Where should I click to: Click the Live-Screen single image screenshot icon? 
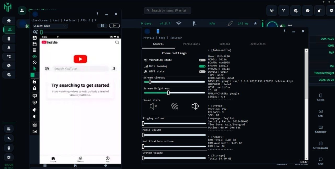(35, 132)
